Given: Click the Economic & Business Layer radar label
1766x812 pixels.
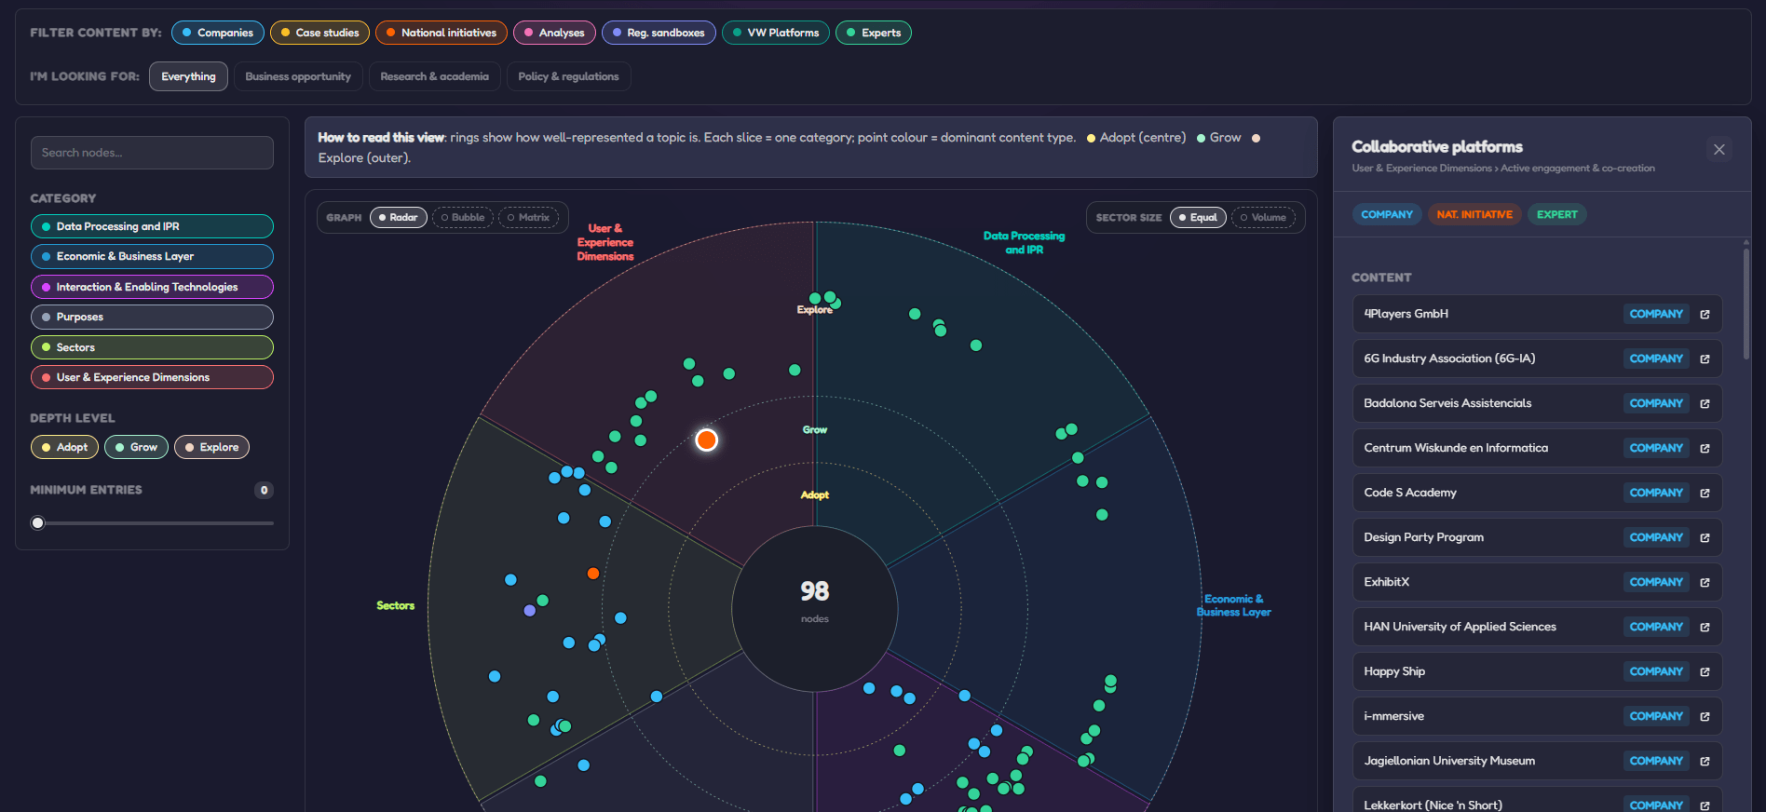Looking at the screenshot, I should [x=1233, y=605].
